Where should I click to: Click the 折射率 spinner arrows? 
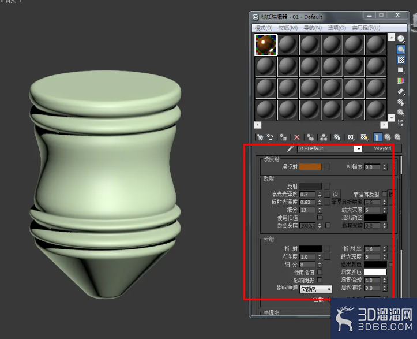tap(384, 249)
